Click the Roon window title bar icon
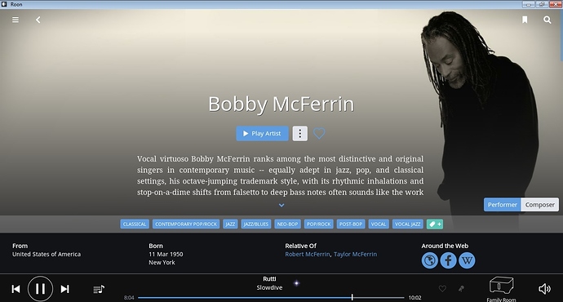 4,4
